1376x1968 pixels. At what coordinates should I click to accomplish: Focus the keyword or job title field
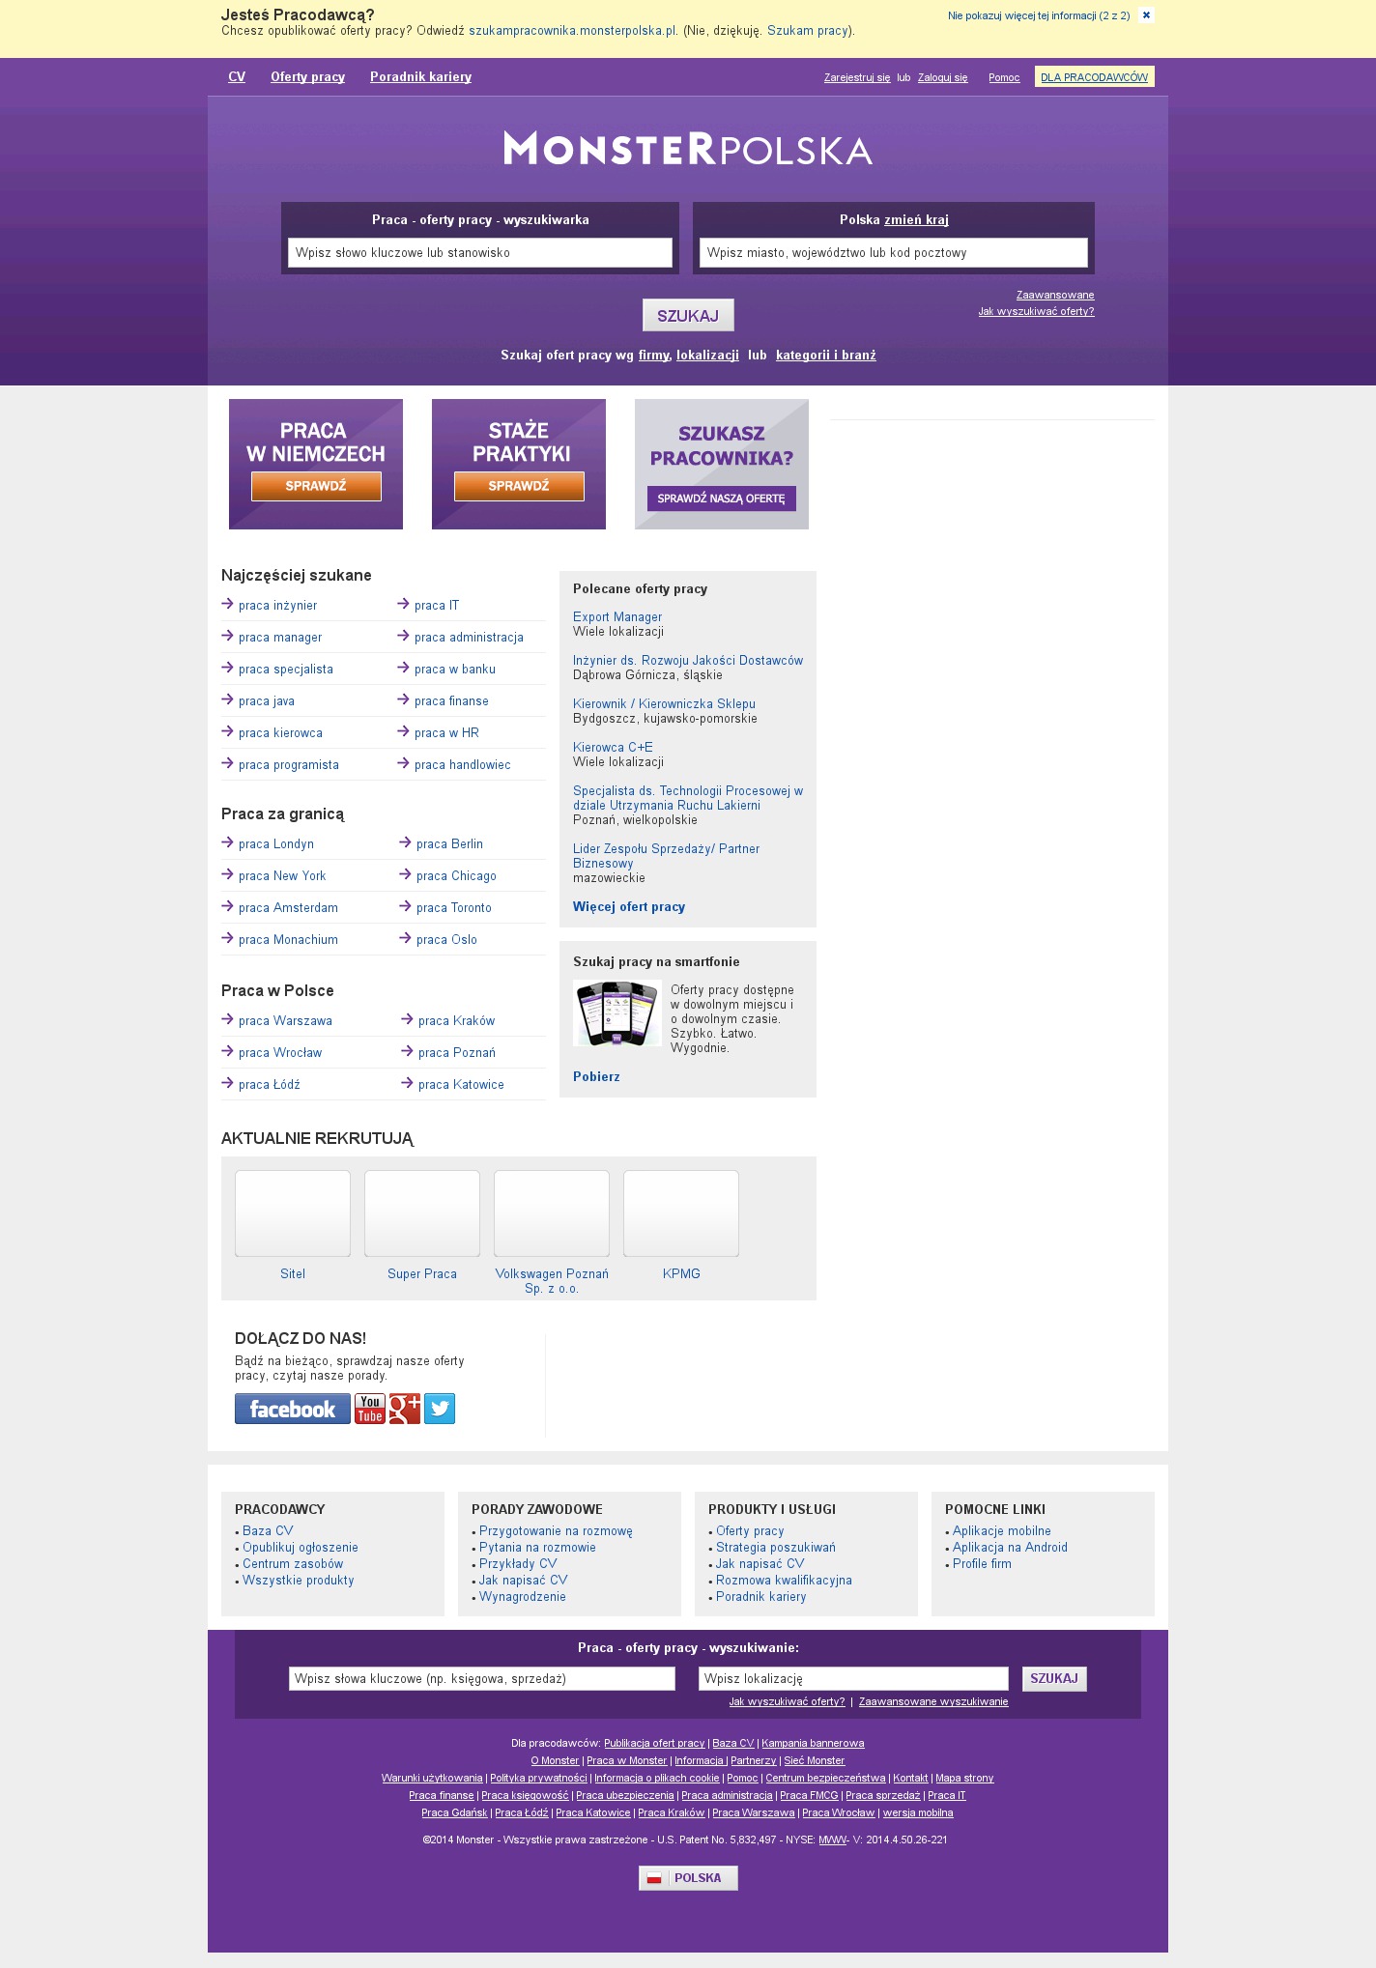pos(480,253)
